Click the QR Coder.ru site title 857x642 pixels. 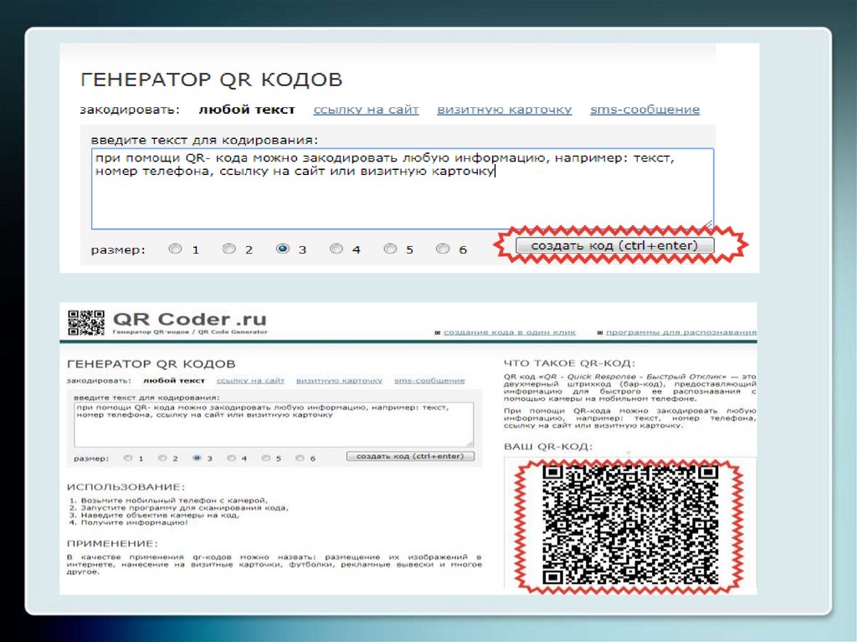[x=190, y=319]
